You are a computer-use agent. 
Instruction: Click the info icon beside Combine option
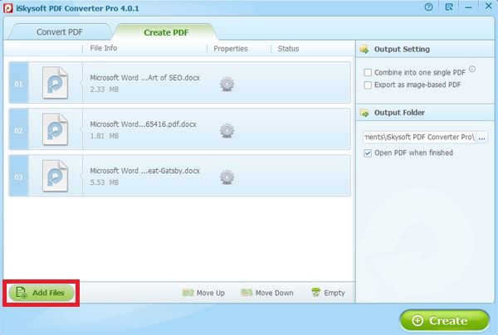pos(472,69)
